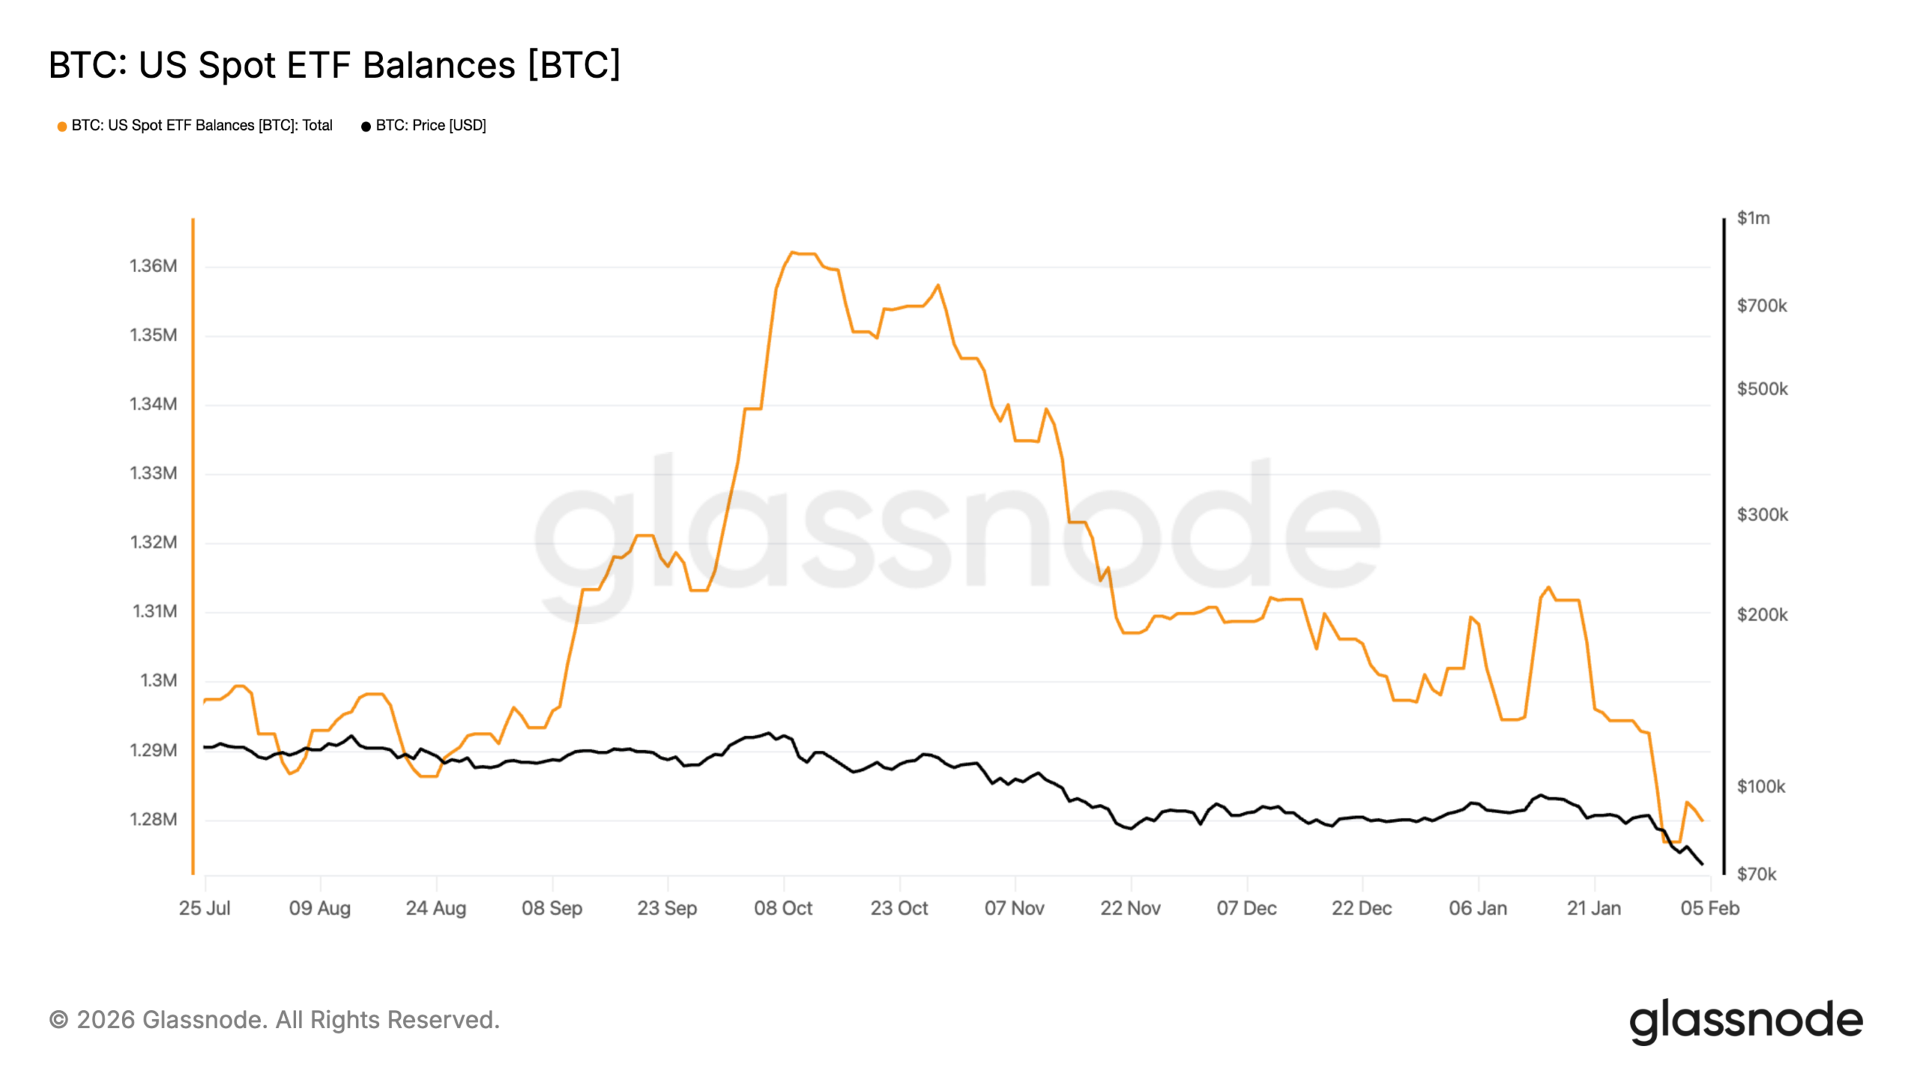Click the '05 Feb' date label on x-axis
The width and height of the screenshot is (1914, 1076).
point(1710,909)
